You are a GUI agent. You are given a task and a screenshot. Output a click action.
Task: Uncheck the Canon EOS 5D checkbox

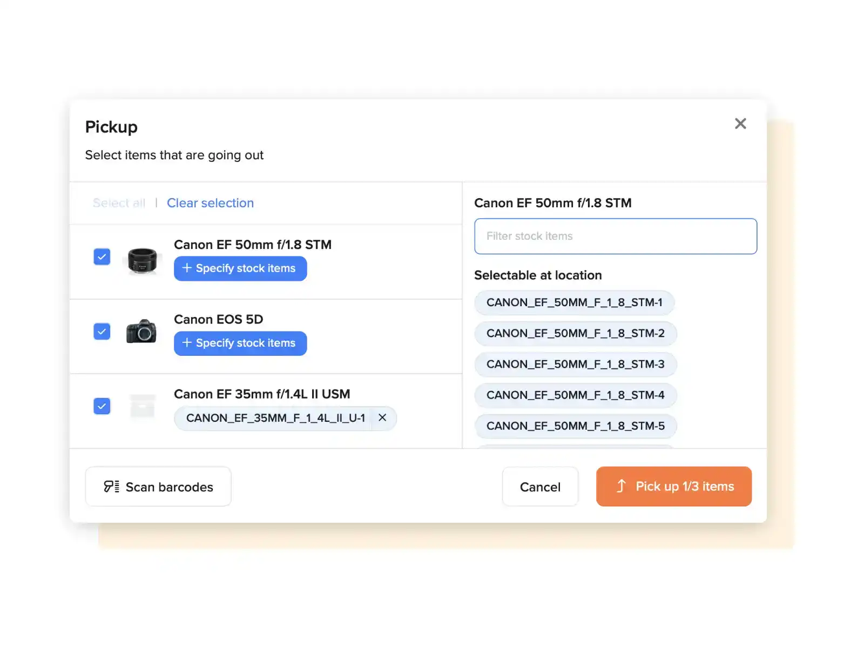(102, 332)
